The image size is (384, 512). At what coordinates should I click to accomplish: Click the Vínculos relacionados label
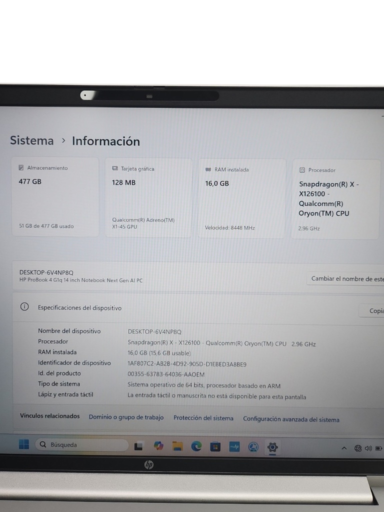[x=49, y=416]
